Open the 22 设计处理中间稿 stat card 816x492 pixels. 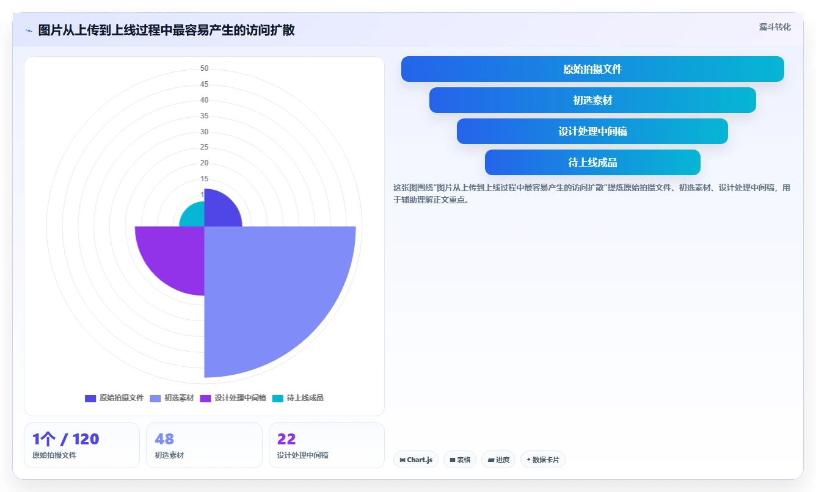(327, 445)
